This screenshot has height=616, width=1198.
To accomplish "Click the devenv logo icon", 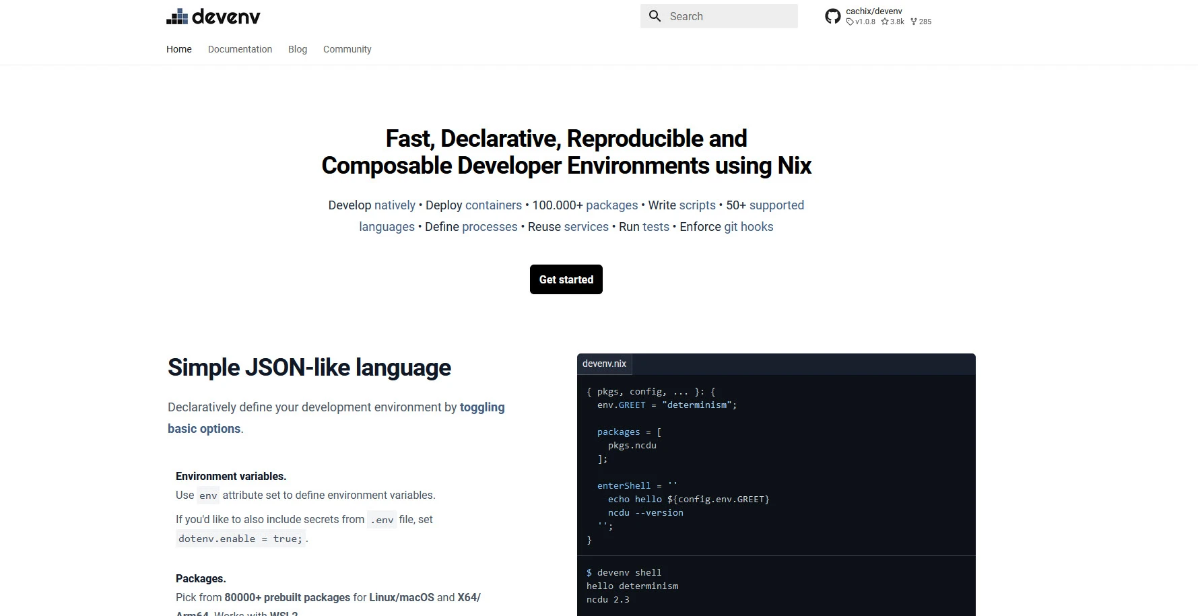I will (x=177, y=17).
